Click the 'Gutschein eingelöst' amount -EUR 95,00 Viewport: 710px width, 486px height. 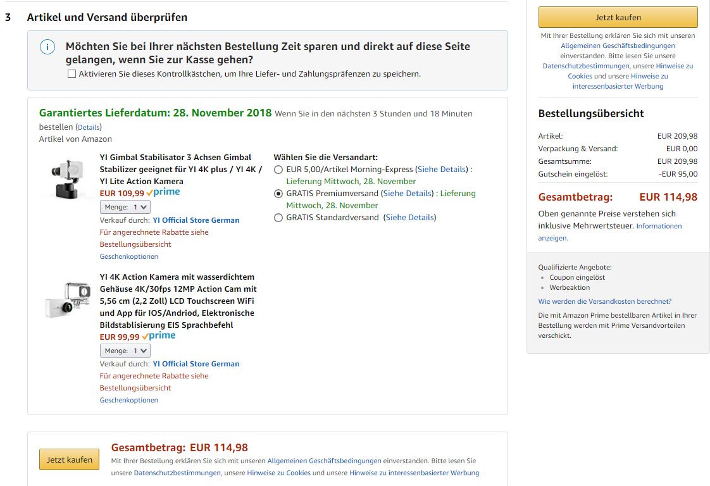[x=678, y=174]
